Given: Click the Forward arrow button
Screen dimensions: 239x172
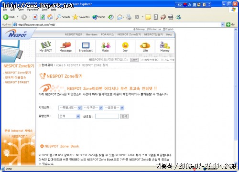Looking at the screenshot, I should coord(24,17).
